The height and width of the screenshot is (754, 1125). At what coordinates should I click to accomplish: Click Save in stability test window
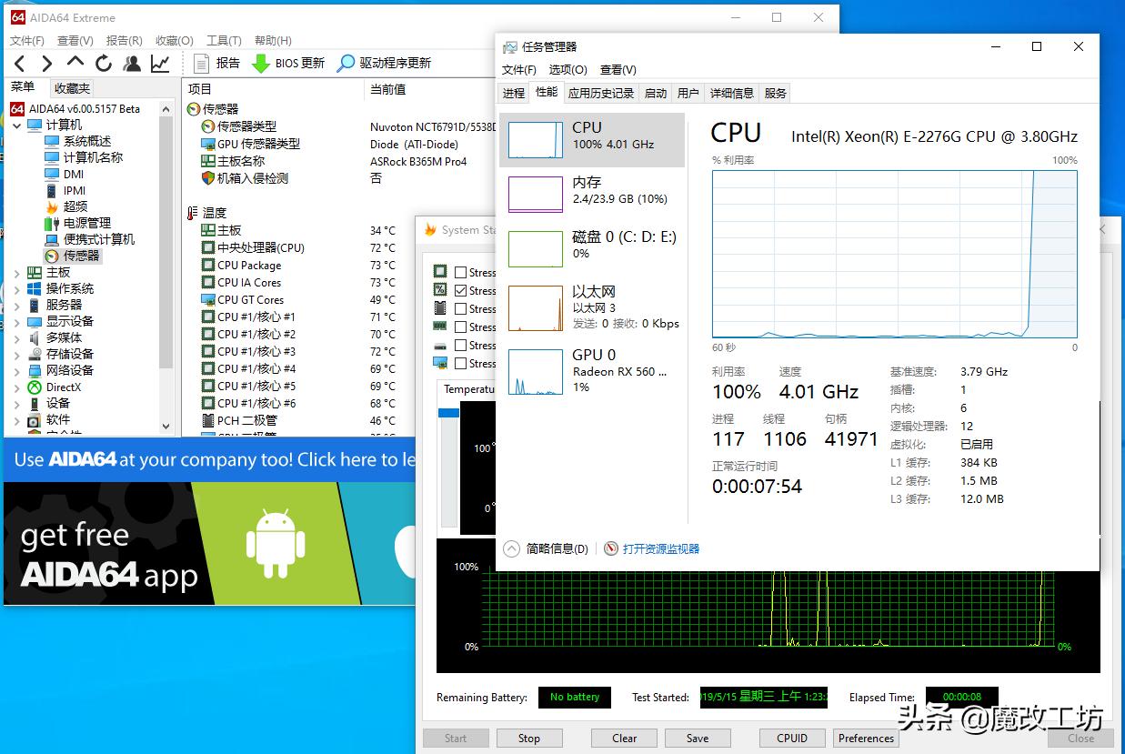698,739
